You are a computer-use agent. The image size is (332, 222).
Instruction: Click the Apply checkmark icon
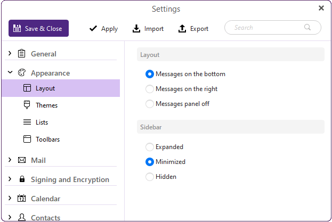click(x=93, y=29)
